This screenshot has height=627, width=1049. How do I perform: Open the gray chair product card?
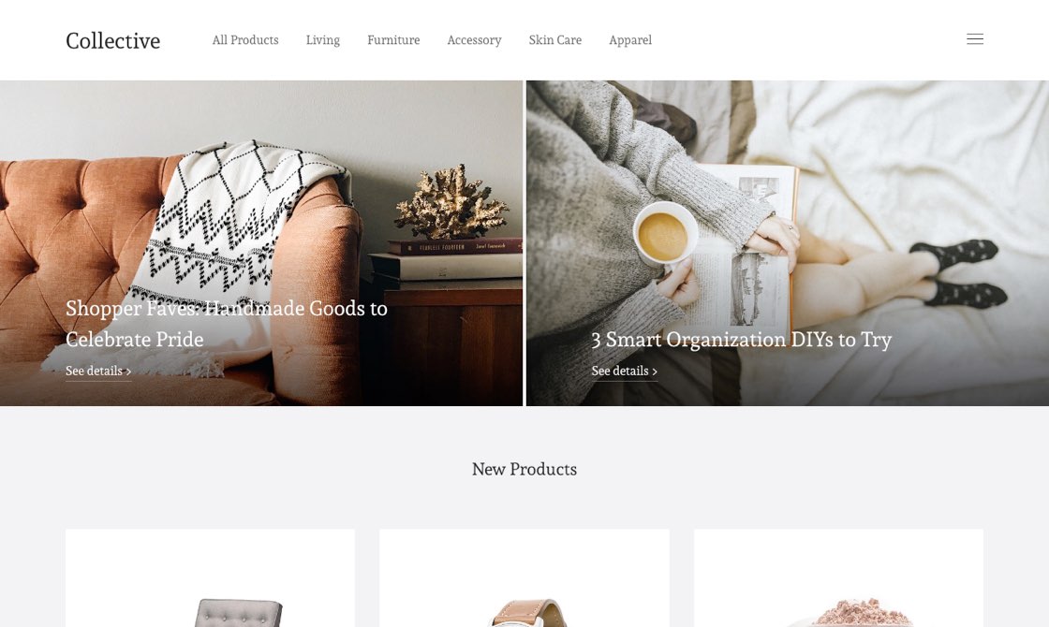210,578
